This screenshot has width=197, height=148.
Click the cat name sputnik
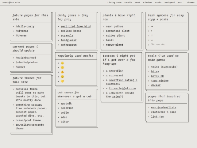pyautogui.click(x=66, y=103)
